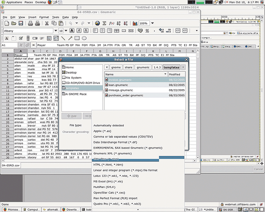Screen dimensions: 265x212
Task: Open the redo history dropdown arrow
Action: [x=89, y=23]
